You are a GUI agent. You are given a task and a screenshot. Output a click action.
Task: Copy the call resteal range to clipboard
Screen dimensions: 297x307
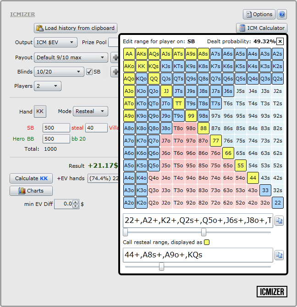click(279, 255)
